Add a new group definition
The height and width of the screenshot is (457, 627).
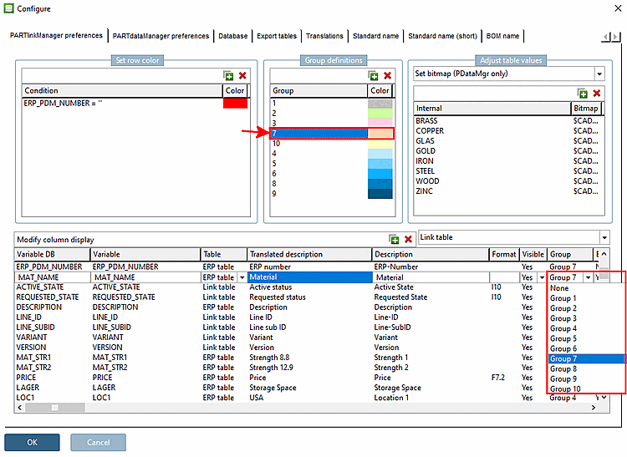pyautogui.click(x=374, y=75)
